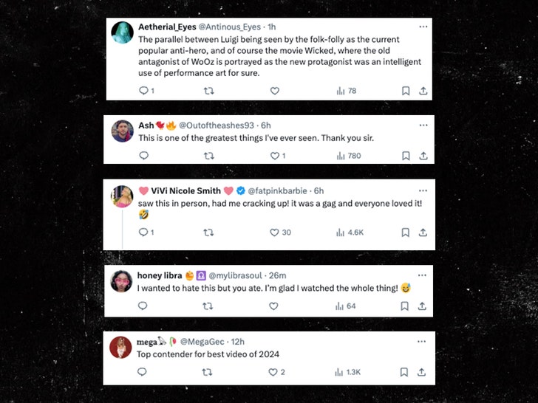Open more options menu on Ash's tweet
This screenshot has height=403, width=538.
click(423, 125)
